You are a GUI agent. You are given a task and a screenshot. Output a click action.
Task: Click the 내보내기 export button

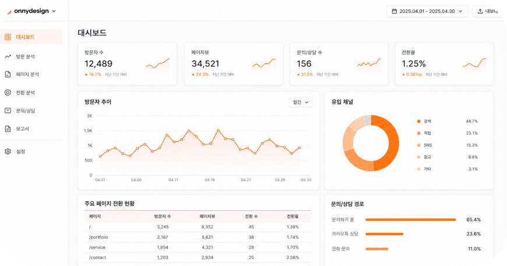(x=488, y=11)
